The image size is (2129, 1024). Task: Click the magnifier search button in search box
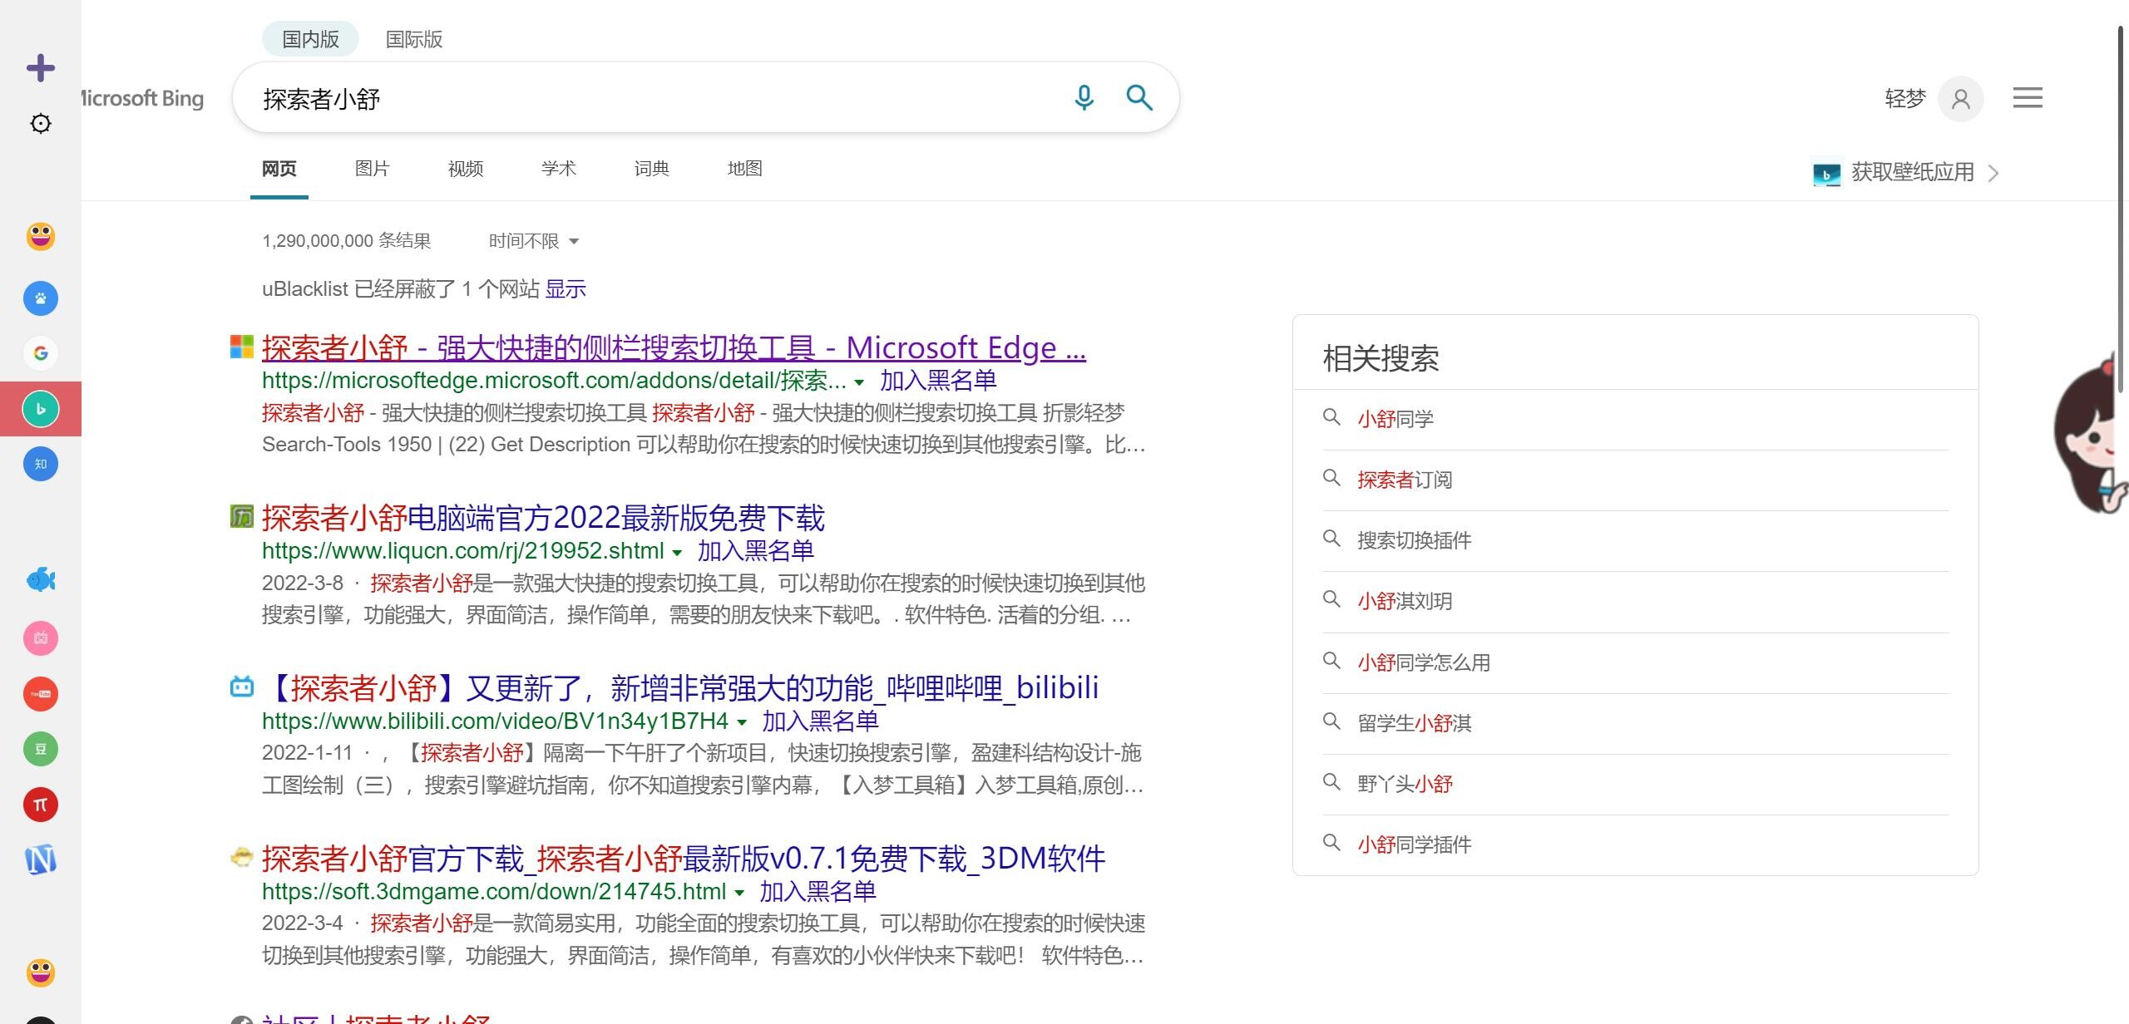[x=1139, y=98]
